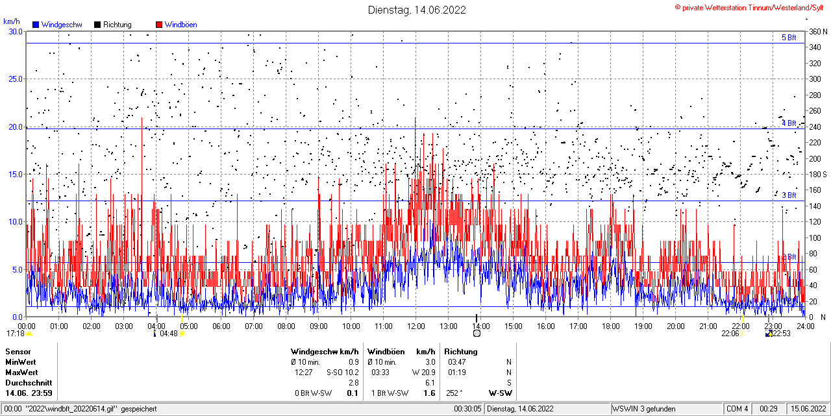This screenshot has height=416, width=831.
Task: Click the 17:18 time under the axis
Action: (x=16, y=334)
